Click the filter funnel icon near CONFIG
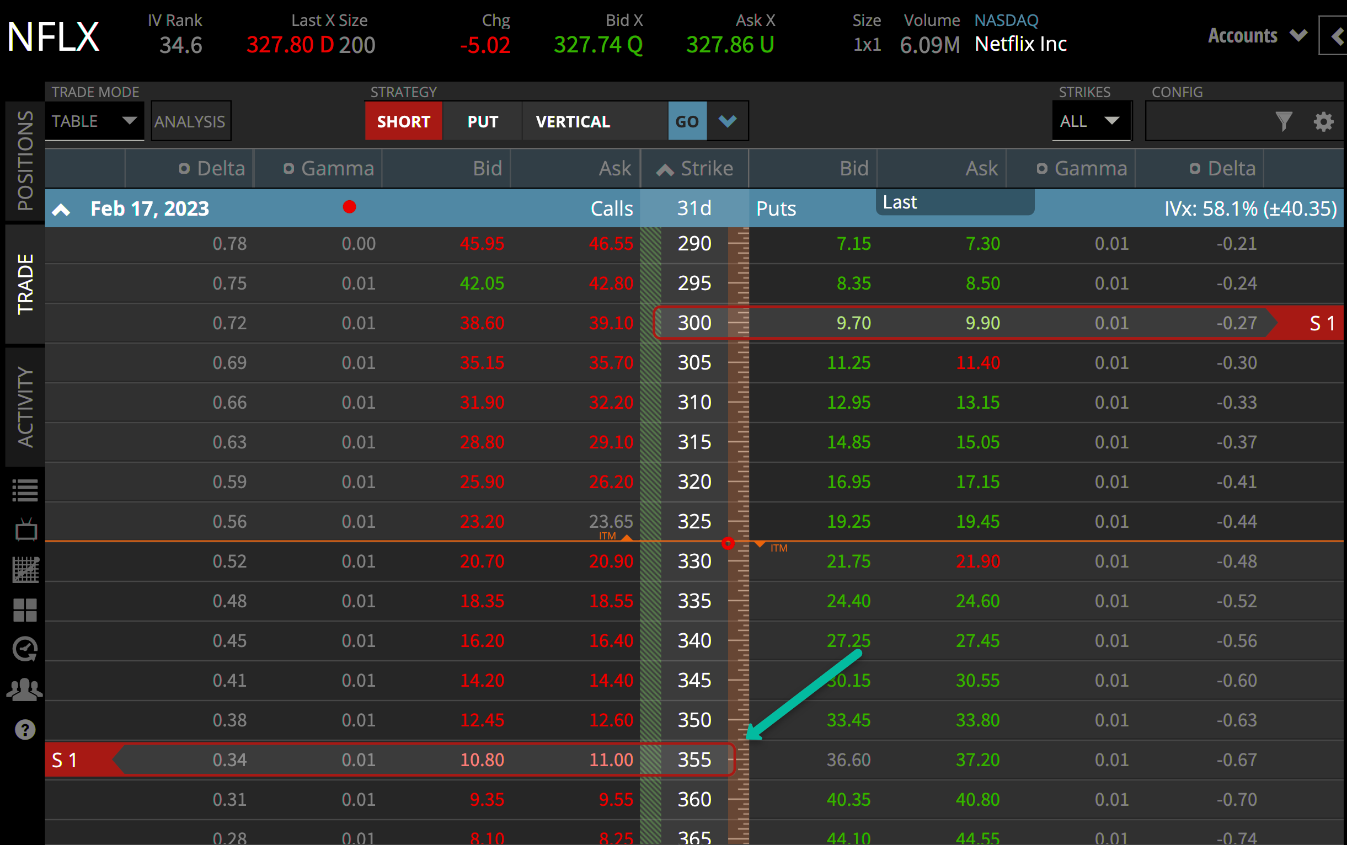 click(1284, 121)
